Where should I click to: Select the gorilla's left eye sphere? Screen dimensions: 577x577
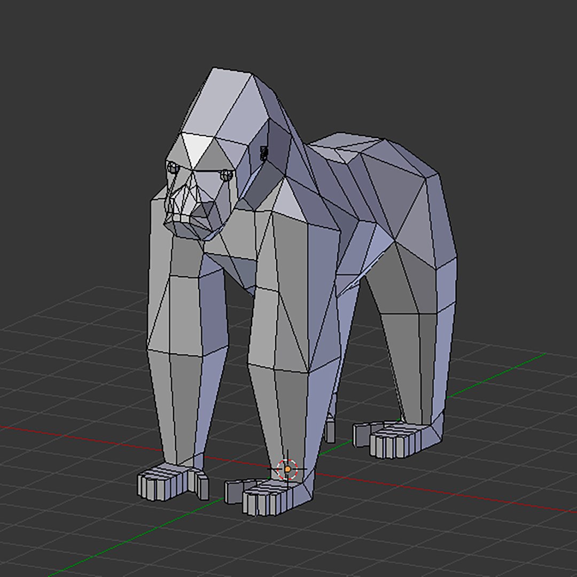click(x=227, y=175)
